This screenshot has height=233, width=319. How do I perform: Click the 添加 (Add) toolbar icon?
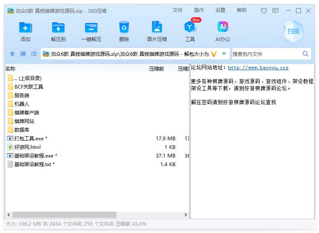pos(25,27)
